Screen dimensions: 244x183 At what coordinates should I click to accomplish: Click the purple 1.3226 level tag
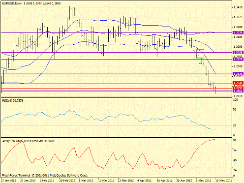(238, 33)
